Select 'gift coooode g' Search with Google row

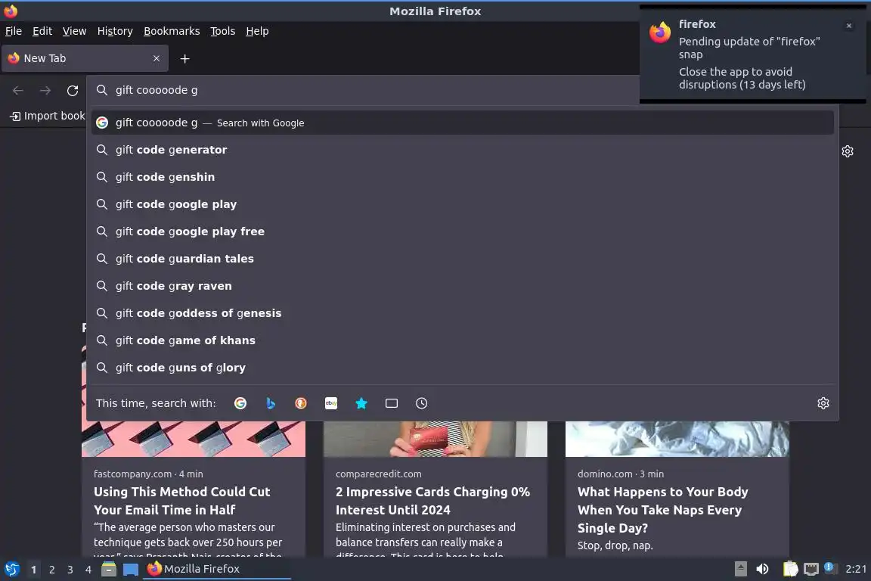coord(462,123)
